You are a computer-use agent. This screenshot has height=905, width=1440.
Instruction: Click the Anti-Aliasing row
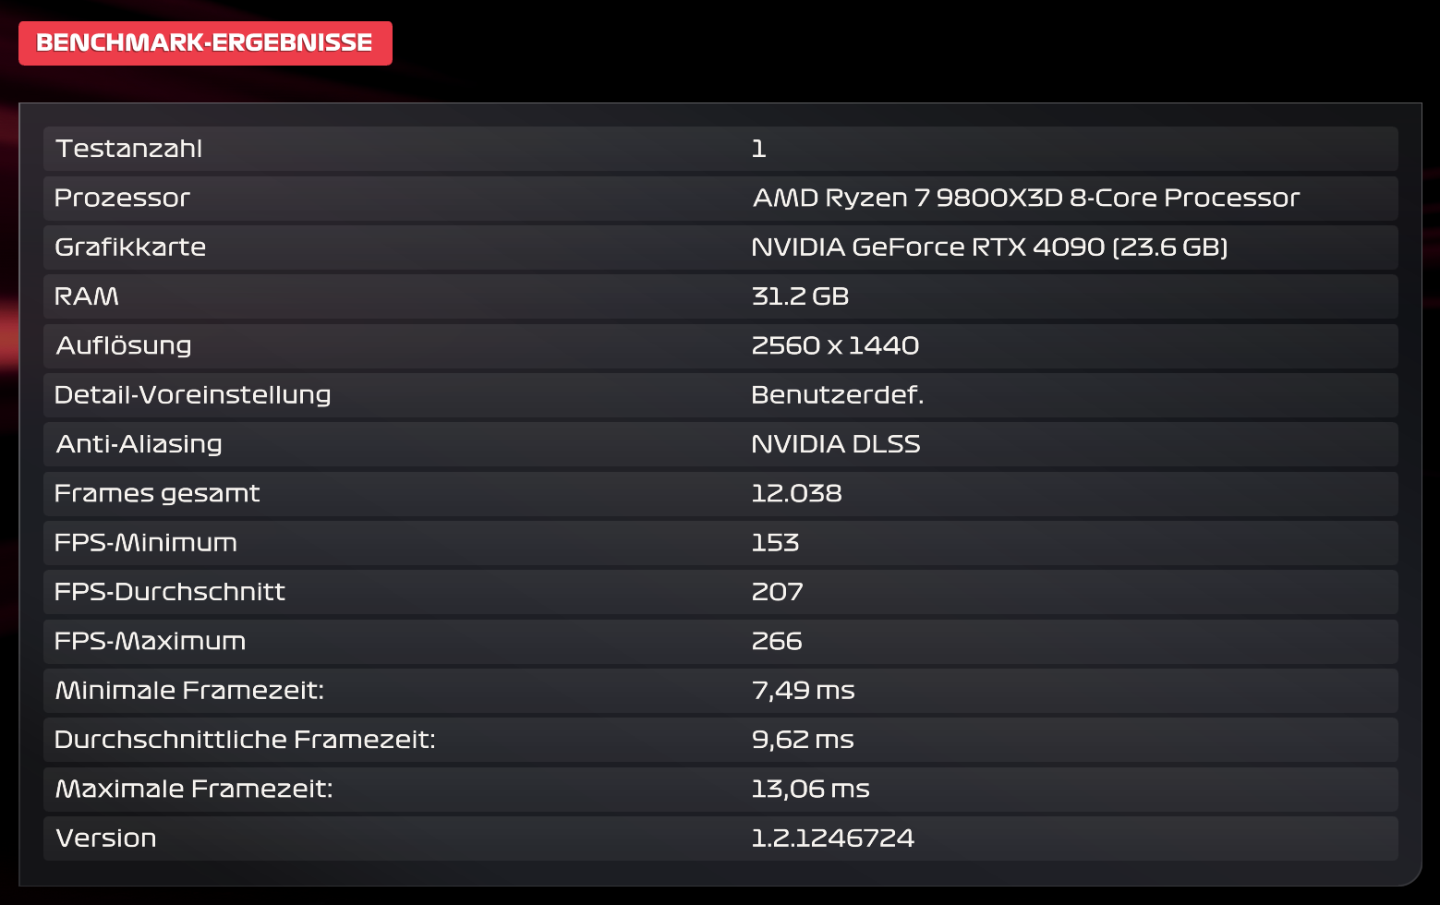pyautogui.click(x=139, y=443)
